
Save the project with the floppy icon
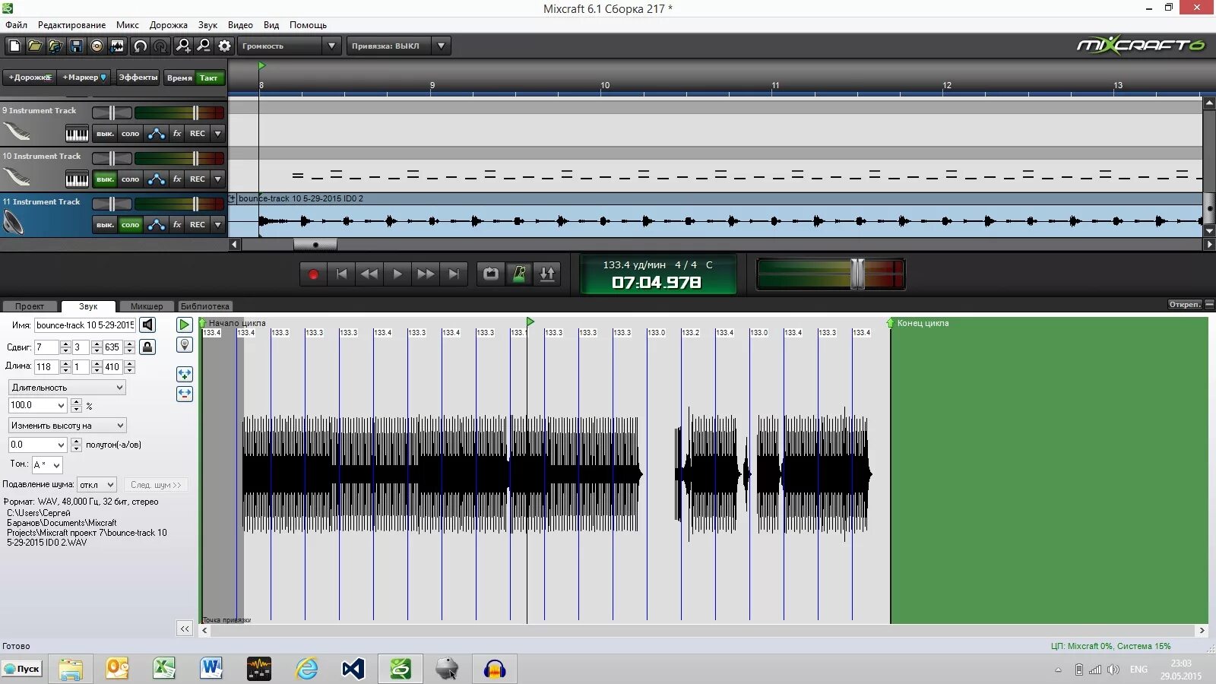click(76, 46)
